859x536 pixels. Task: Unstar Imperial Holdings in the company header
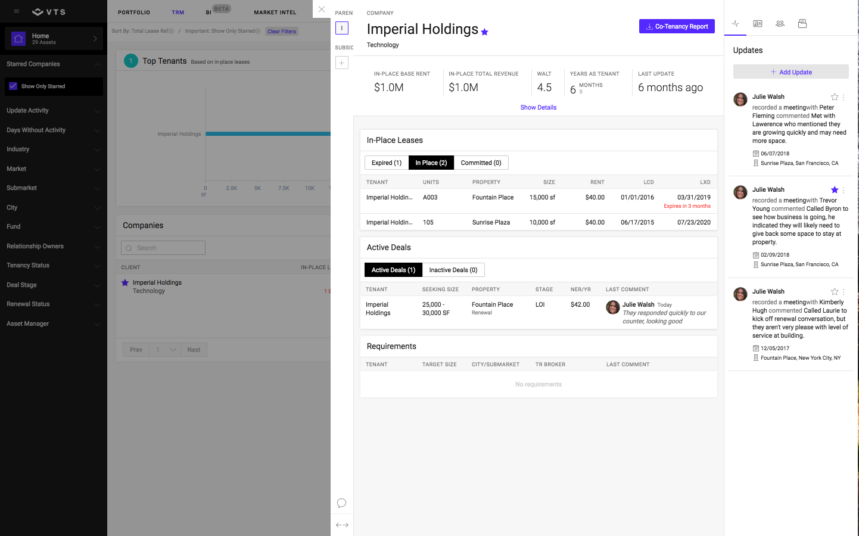(485, 32)
